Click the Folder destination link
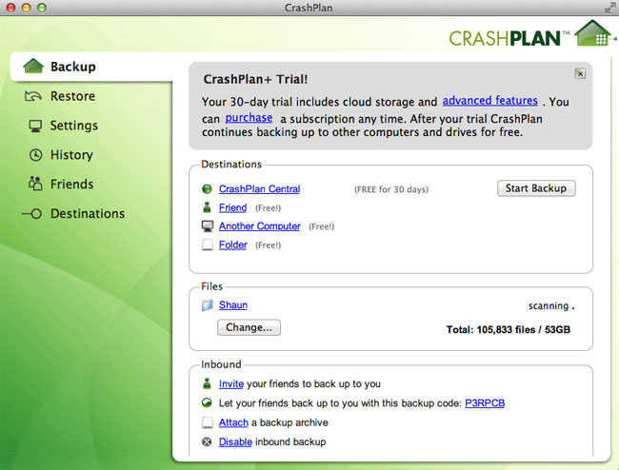 (x=233, y=245)
